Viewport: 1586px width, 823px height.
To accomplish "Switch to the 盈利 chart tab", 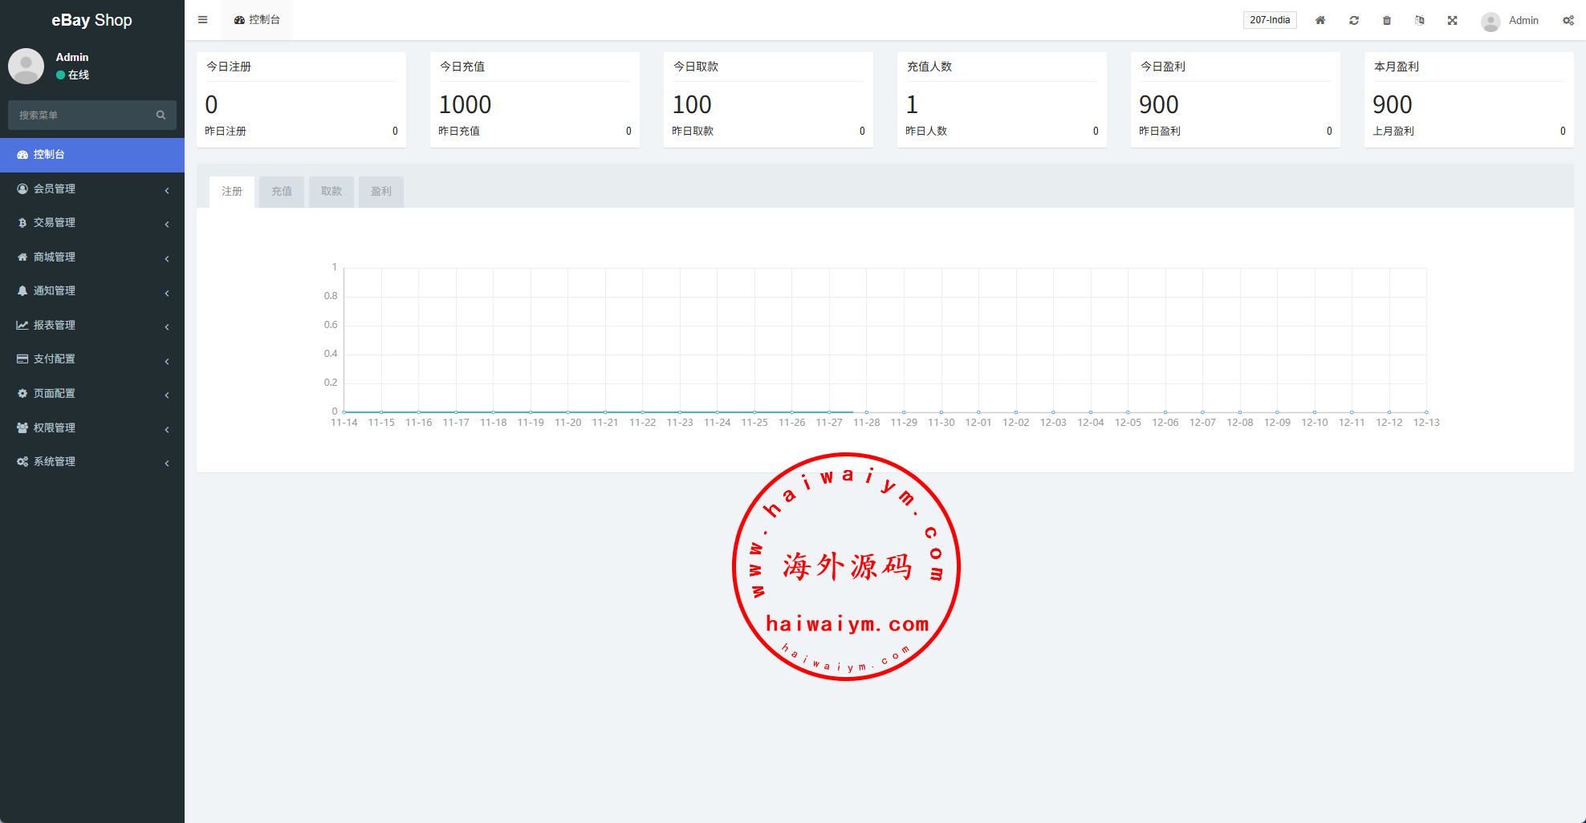I will (x=380, y=192).
